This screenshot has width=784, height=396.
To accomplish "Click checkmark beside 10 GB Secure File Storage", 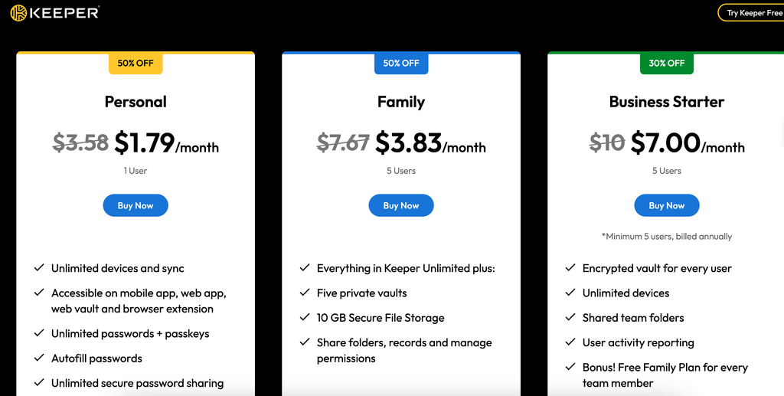I will [x=305, y=318].
